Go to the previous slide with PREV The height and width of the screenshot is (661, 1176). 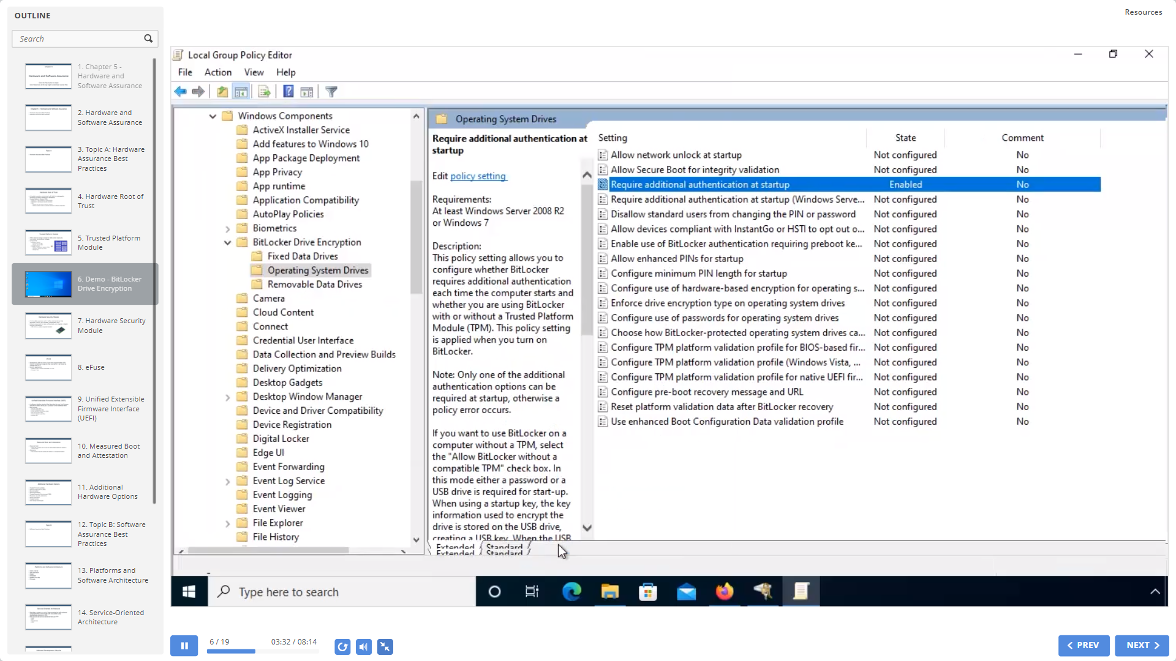tap(1084, 645)
